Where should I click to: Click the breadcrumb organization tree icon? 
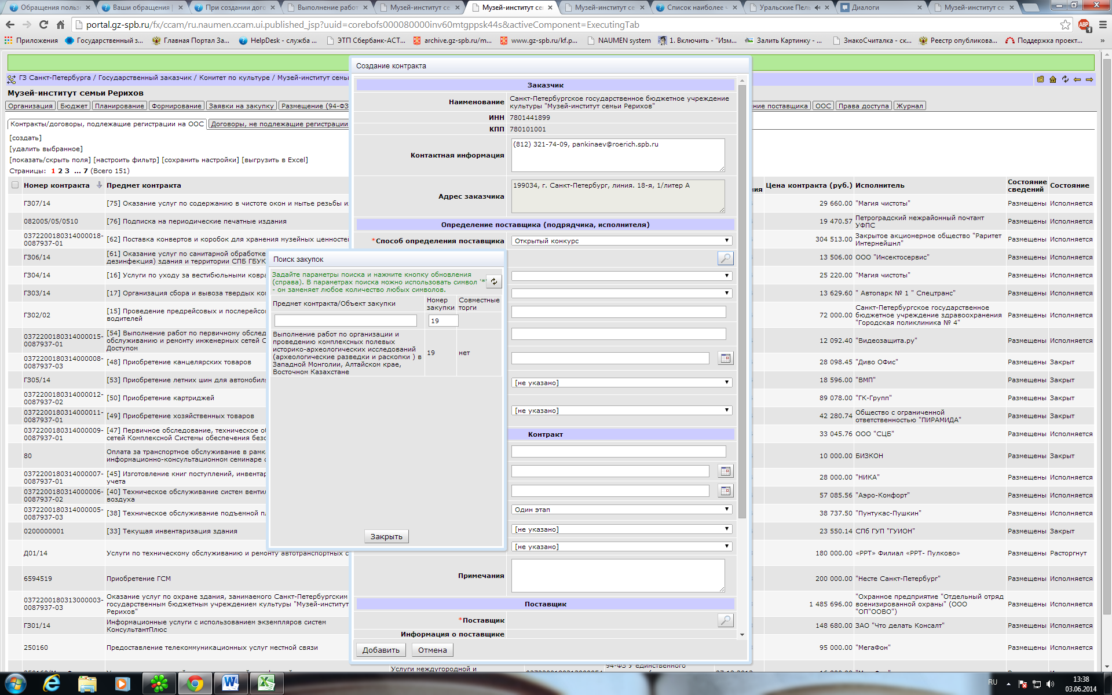[12, 79]
